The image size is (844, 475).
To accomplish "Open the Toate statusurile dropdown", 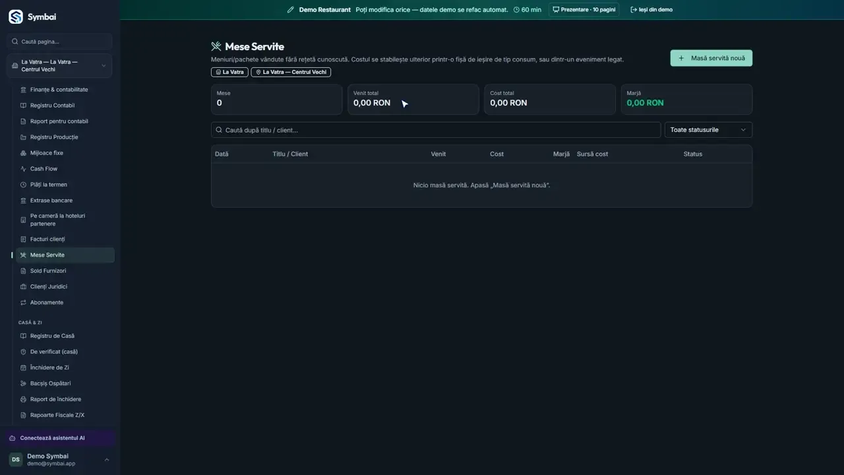I will (708, 130).
